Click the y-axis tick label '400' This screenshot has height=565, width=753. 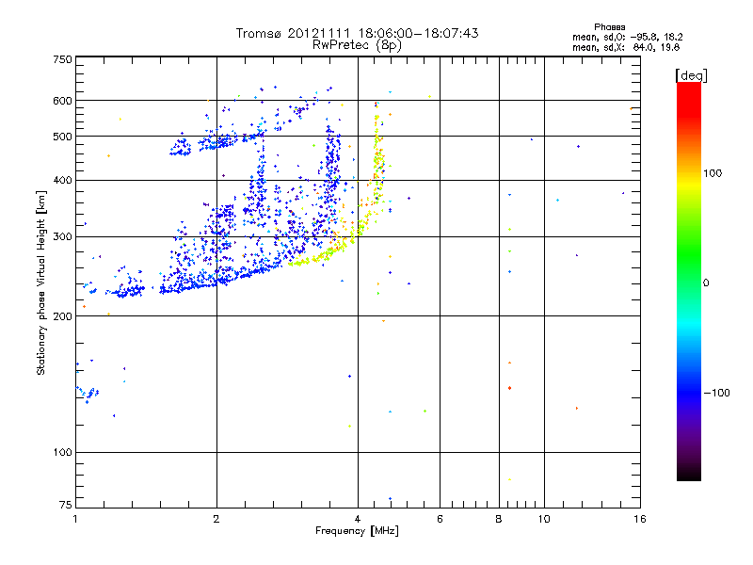click(63, 181)
